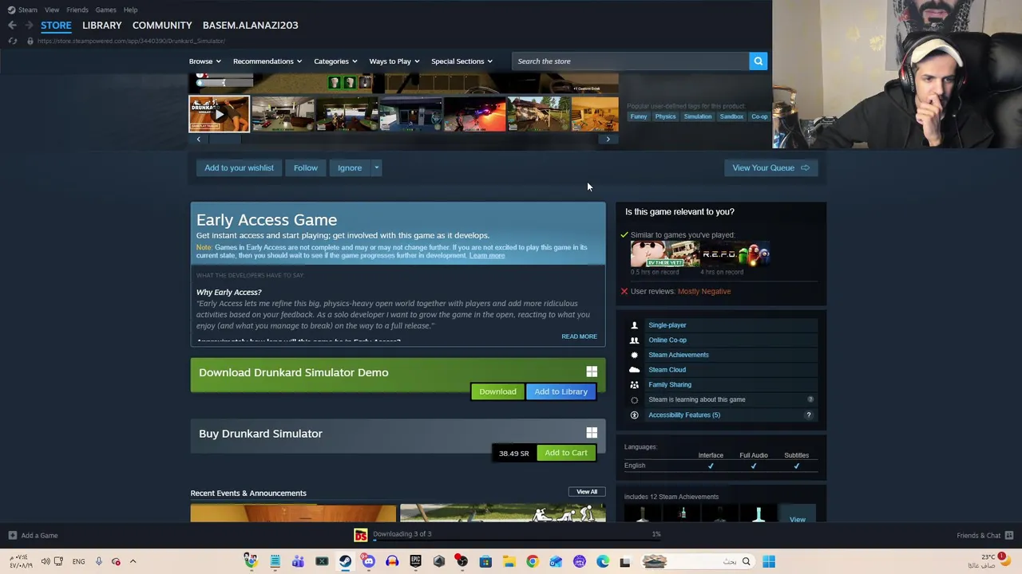Open the Friends menu
Viewport: 1022px width, 574px height.
click(x=77, y=10)
